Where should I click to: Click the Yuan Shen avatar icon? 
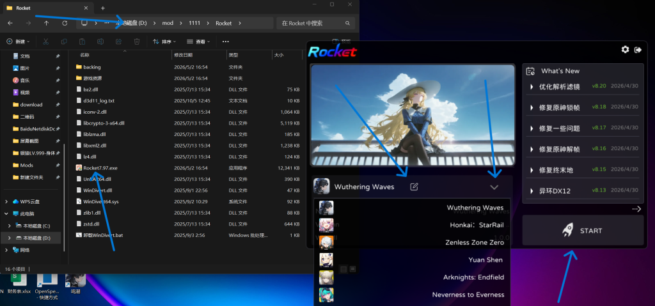click(x=326, y=259)
